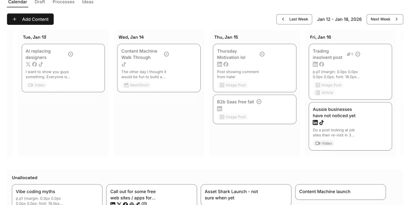The width and height of the screenshot is (410, 205).
Task: Open the Processes tab
Action: coord(63,2)
